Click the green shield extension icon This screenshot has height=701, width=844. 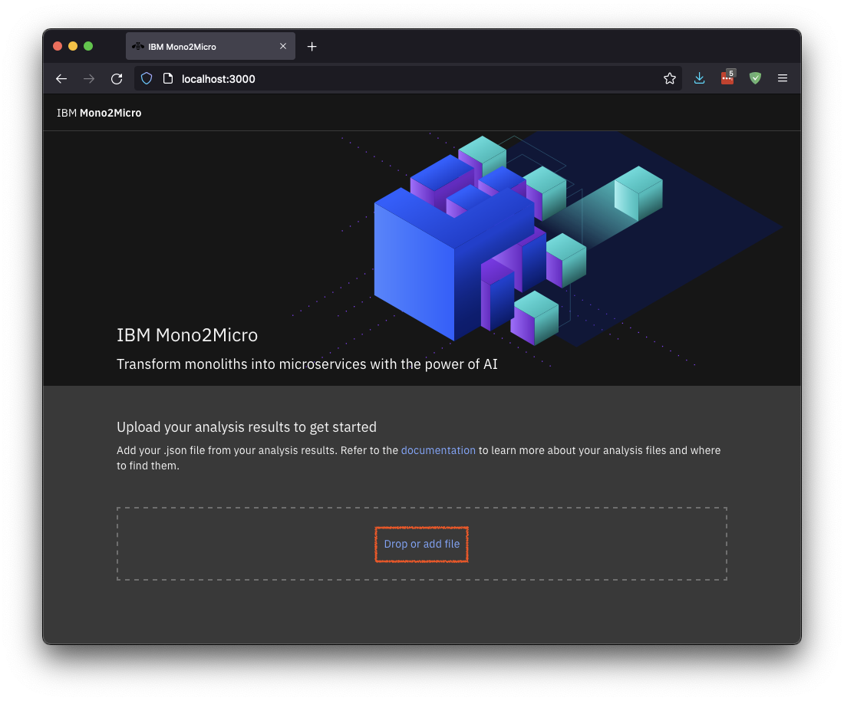click(755, 77)
